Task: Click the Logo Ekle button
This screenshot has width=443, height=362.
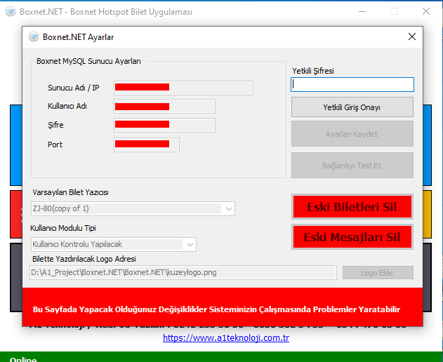Action: click(378, 273)
